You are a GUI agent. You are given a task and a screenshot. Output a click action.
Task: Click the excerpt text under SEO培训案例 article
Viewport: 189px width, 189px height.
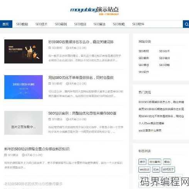click(86, 130)
